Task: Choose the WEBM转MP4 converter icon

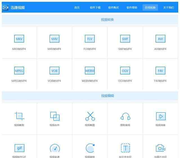Action: [90, 71]
